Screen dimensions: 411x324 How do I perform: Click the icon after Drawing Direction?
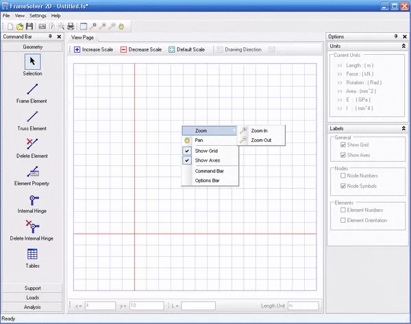272,49
